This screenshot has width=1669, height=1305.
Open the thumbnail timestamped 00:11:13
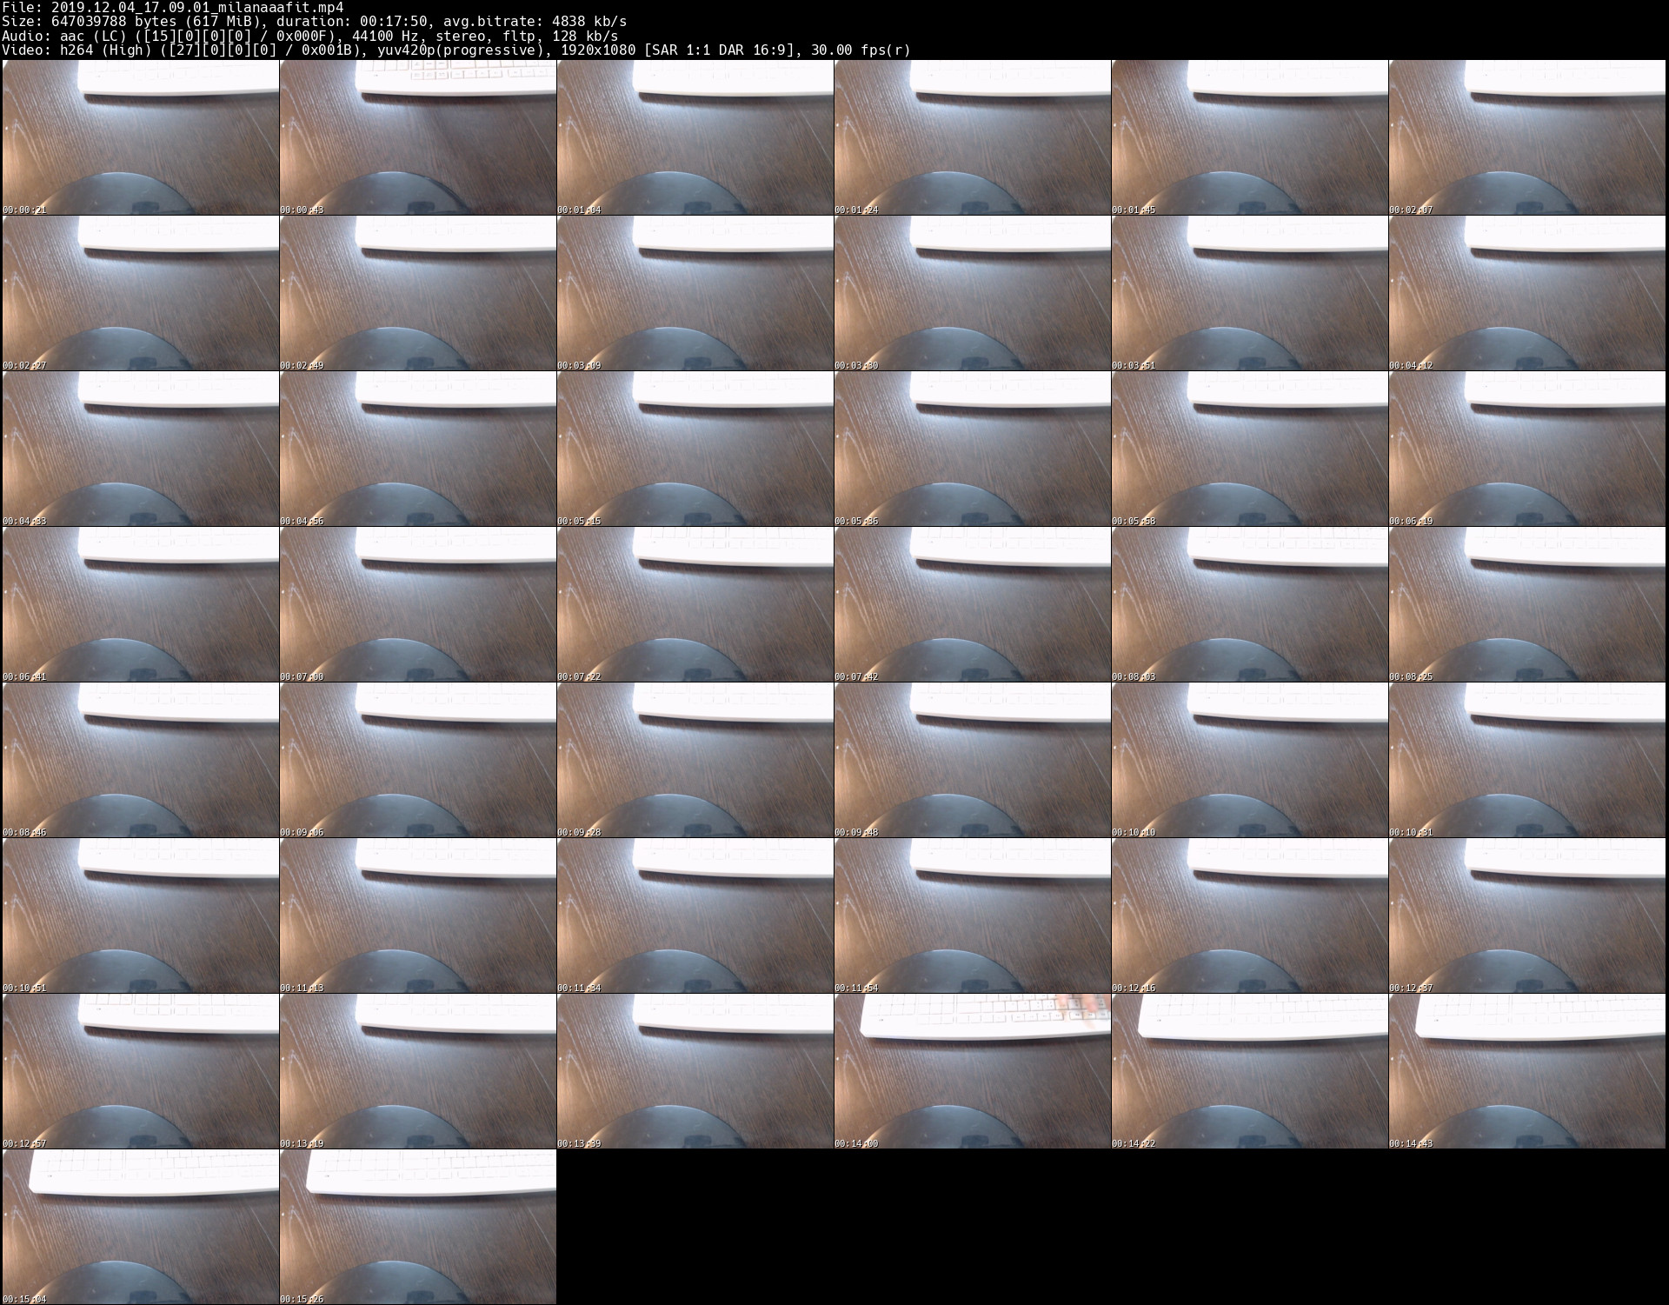417,915
